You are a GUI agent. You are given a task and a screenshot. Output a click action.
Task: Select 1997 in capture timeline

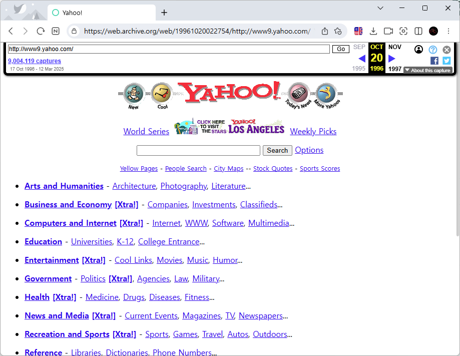394,69
